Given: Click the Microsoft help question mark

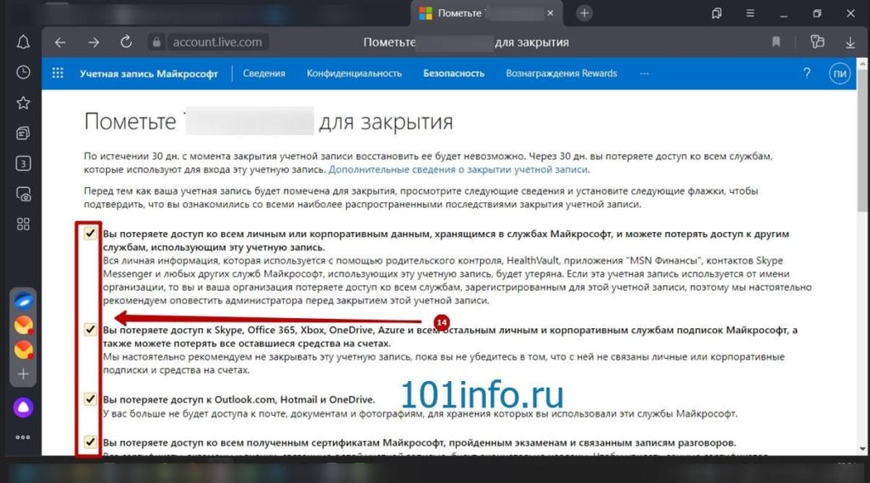Looking at the screenshot, I should pos(805,73).
